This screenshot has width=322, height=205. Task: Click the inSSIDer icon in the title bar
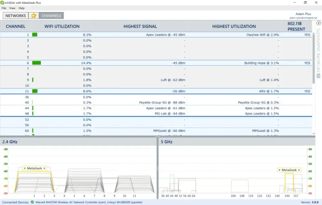click(x=3, y=2)
